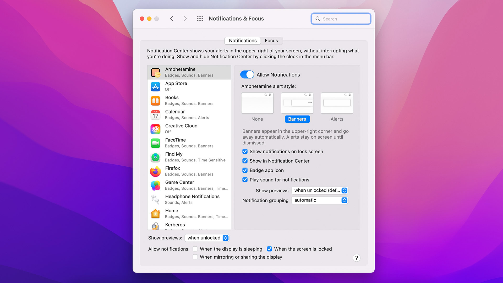
Task: Click the Creative Cloud icon
Action: coord(155,129)
